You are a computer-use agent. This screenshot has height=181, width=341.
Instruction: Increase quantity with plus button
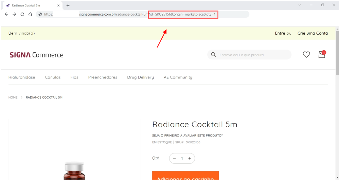190,159
